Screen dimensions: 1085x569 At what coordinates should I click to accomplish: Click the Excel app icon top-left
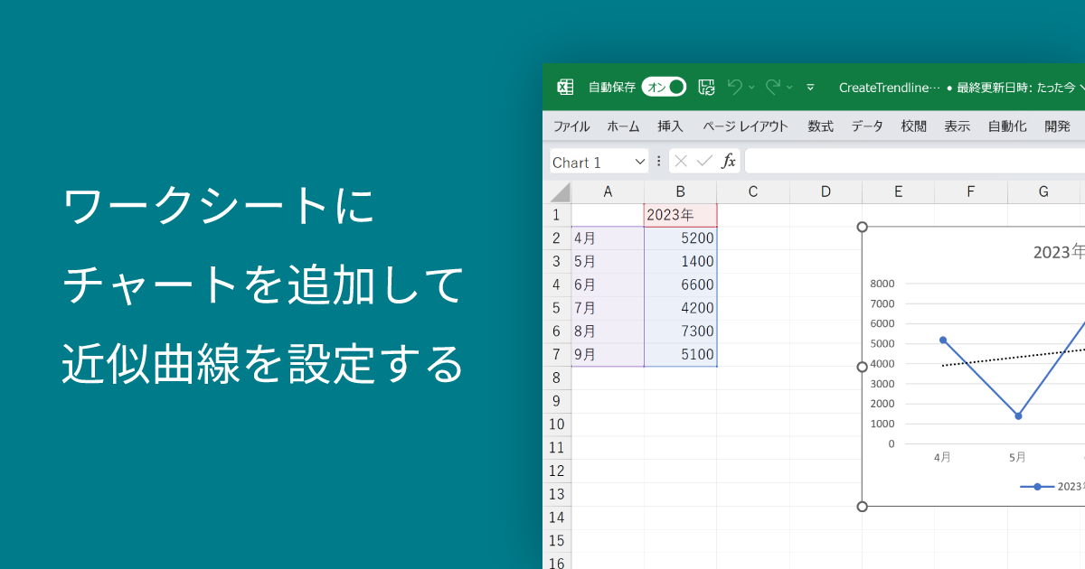pos(567,87)
